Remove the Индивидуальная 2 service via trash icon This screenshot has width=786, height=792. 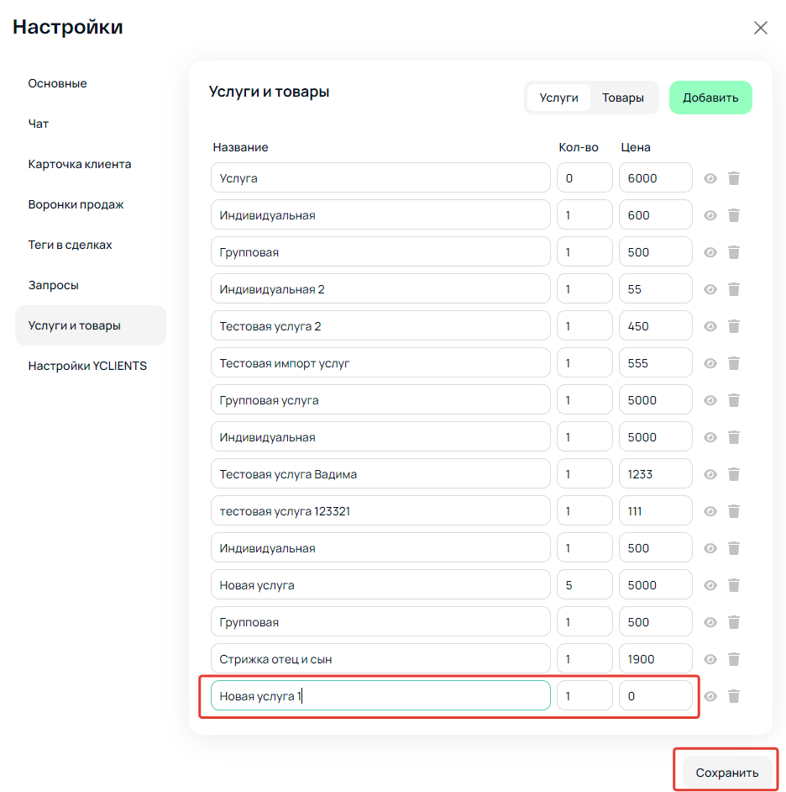point(734,289)
